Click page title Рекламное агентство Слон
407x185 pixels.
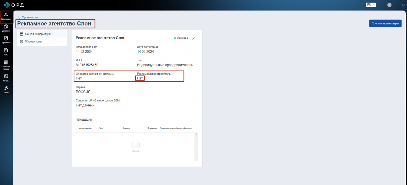coord(54,24)
